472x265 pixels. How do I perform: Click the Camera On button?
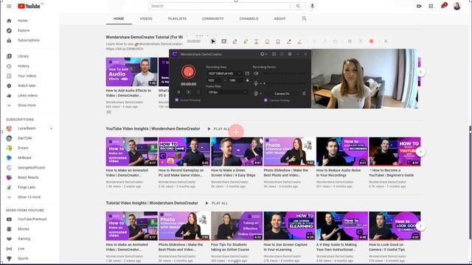[282, 93]
